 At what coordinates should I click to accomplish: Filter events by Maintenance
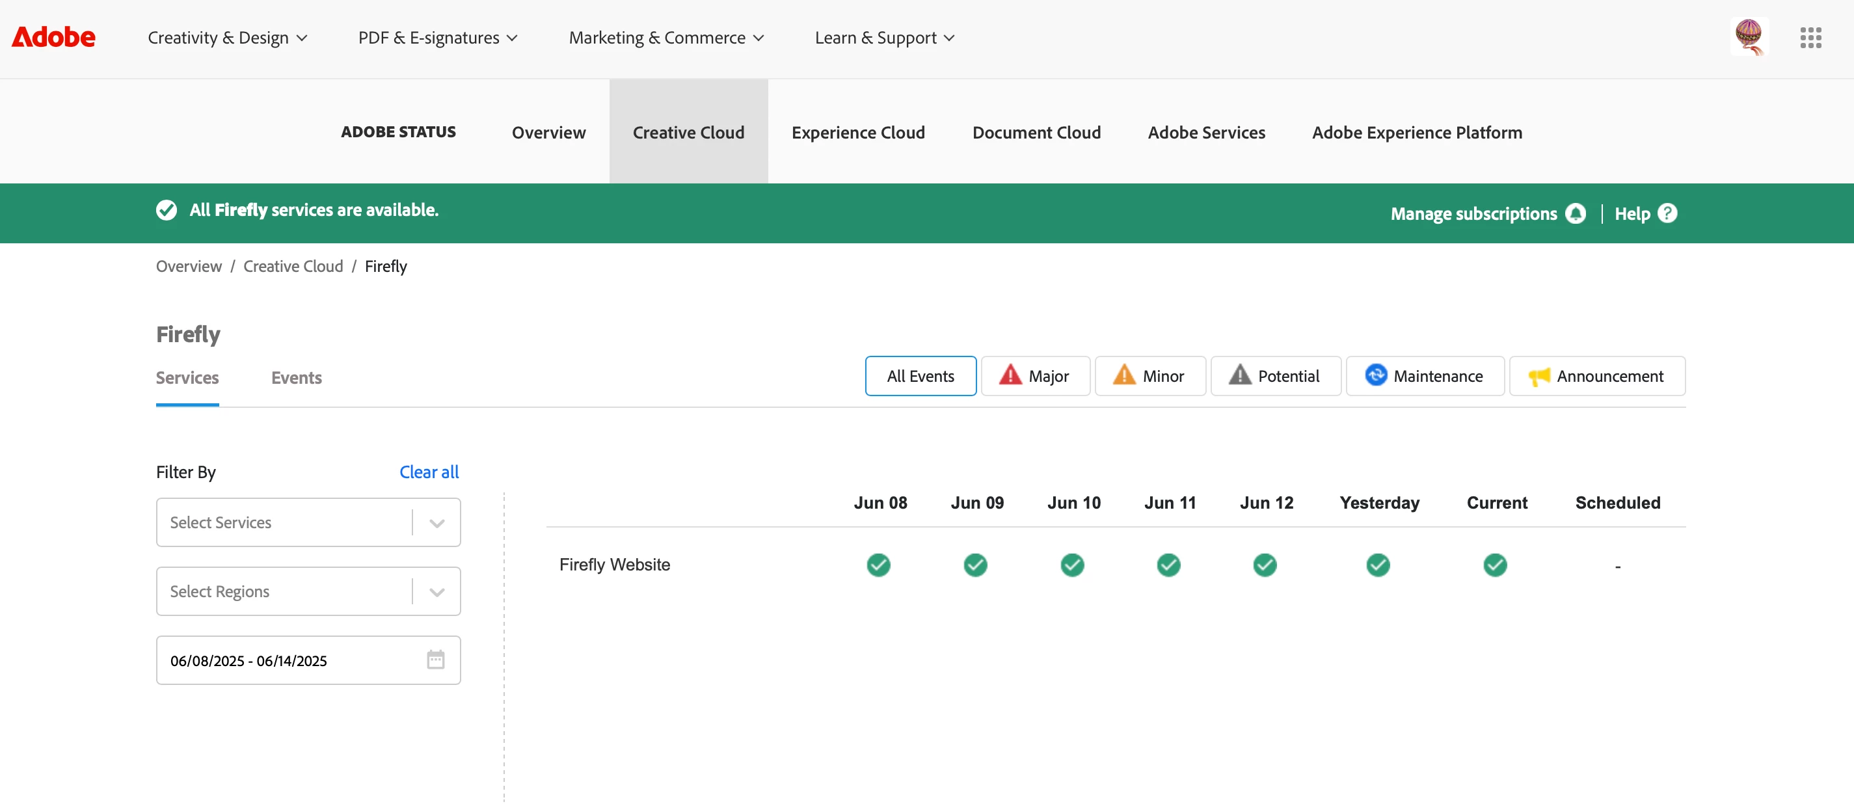point(1424,377)
